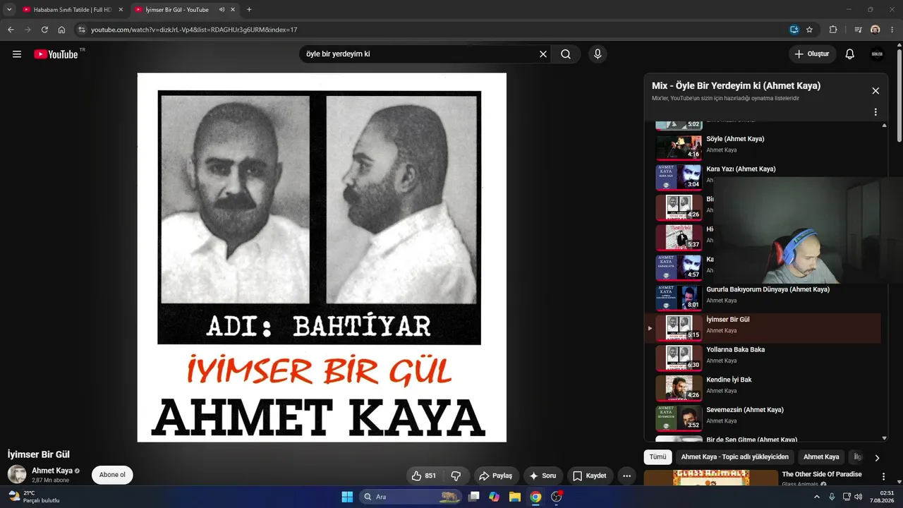This screenshot has width=903, height=508.
Task: Open File Explorer from the taskbar
Action: pos(515,497)
